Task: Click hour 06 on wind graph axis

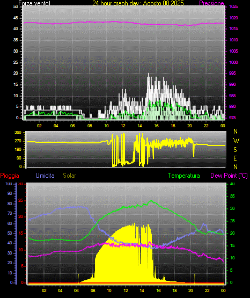Action: [x=72, y=126]
